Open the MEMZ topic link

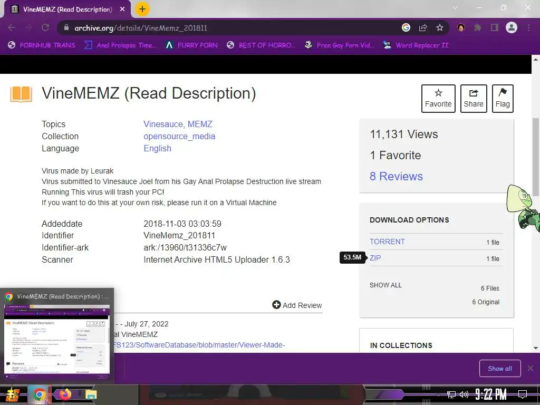coord(200,124)
